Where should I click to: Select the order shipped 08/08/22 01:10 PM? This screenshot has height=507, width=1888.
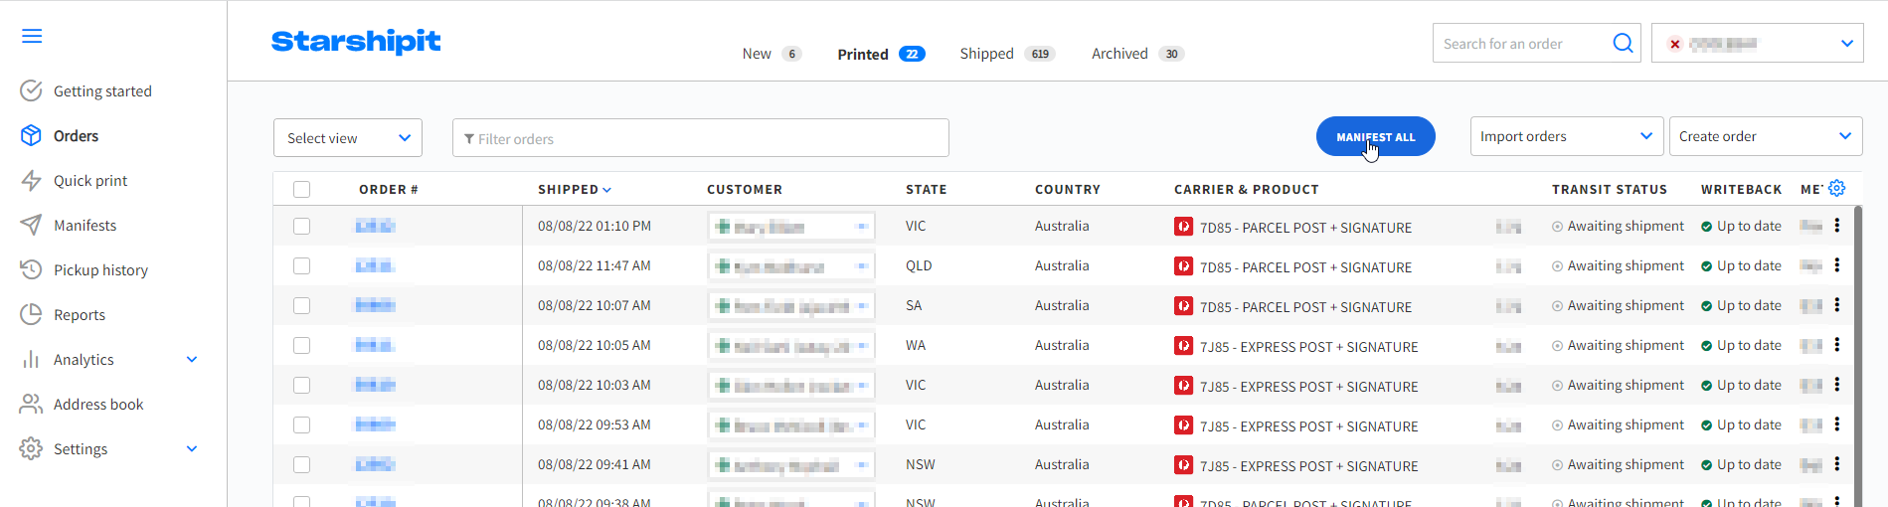(302, 226)
